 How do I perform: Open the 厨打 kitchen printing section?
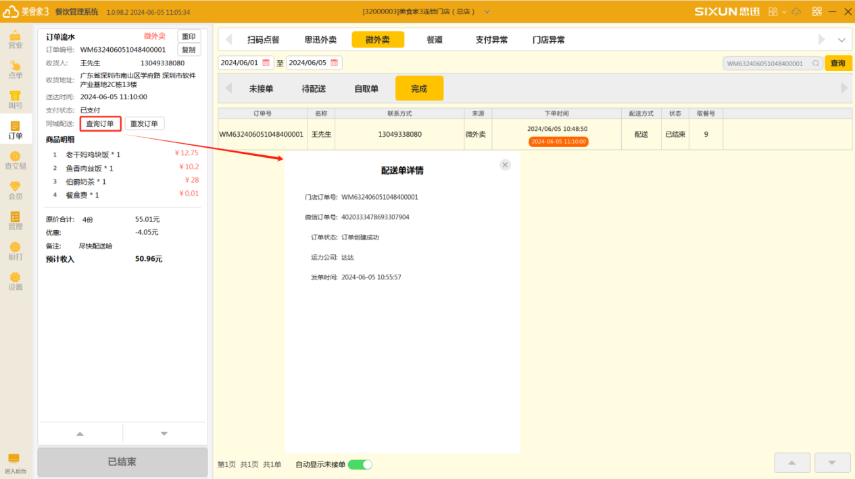[x=15, y=252]
